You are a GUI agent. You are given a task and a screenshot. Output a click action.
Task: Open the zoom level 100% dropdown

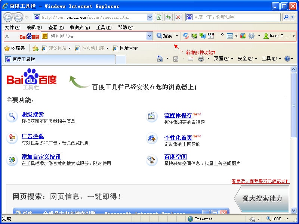(x=287, y=219)
